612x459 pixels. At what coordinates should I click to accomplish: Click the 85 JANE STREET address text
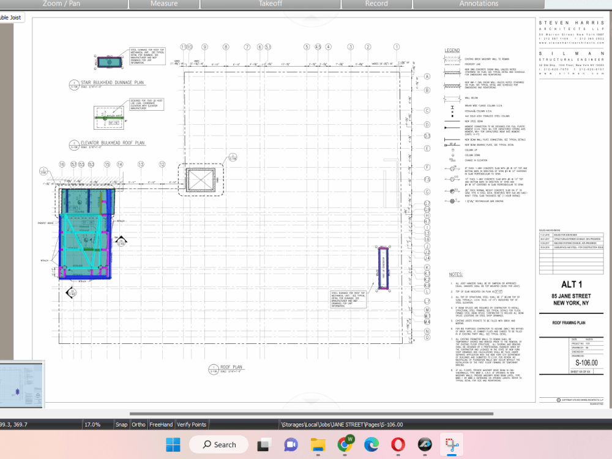[571, 296]
